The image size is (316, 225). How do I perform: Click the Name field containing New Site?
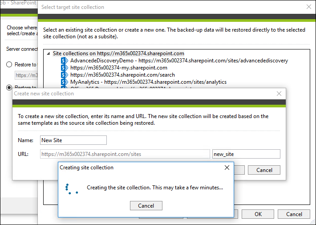click(73, 140)
